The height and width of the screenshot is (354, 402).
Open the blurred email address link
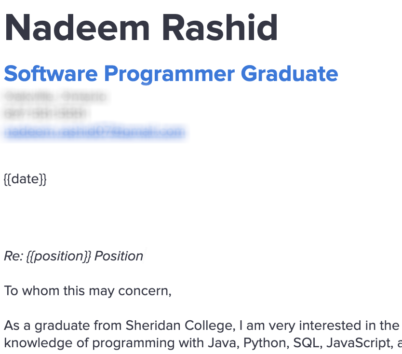coord(94,132)
